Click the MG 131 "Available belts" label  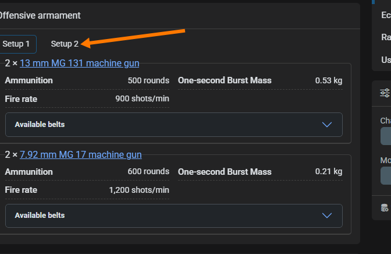pos(40,125)
